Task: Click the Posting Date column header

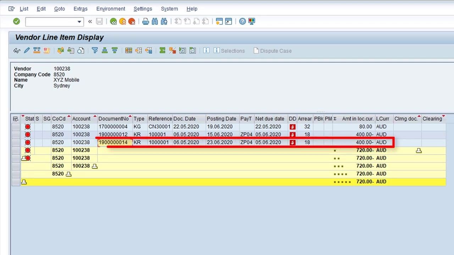Action: click(222, 119)
